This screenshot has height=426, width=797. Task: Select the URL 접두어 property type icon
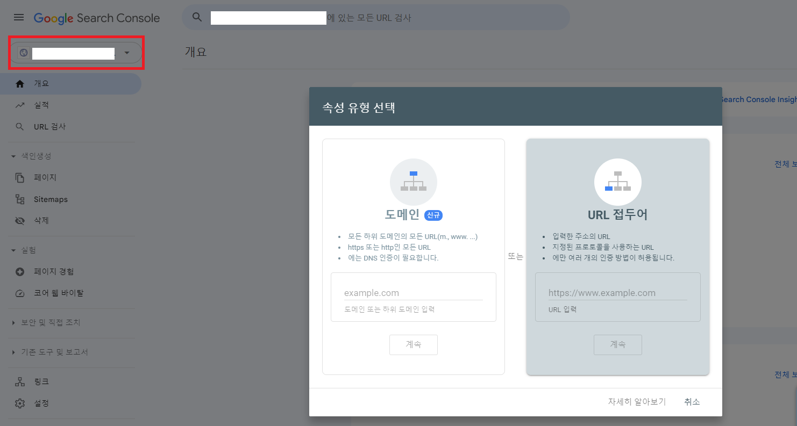tap(617, 182)
